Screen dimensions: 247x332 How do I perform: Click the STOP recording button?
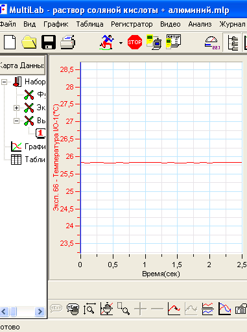click(135, 42)
